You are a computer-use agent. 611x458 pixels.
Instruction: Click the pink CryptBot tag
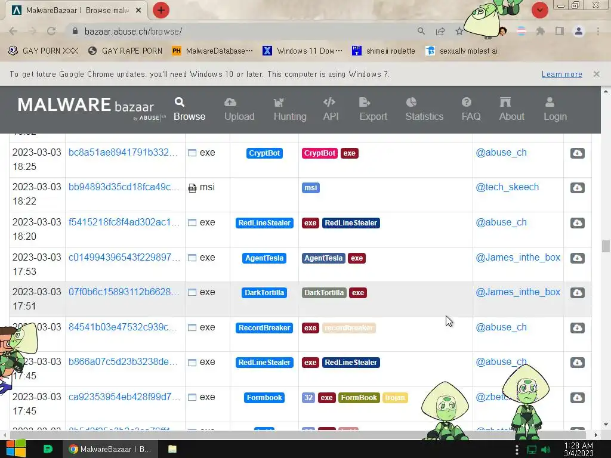click(x=320, y=153)
